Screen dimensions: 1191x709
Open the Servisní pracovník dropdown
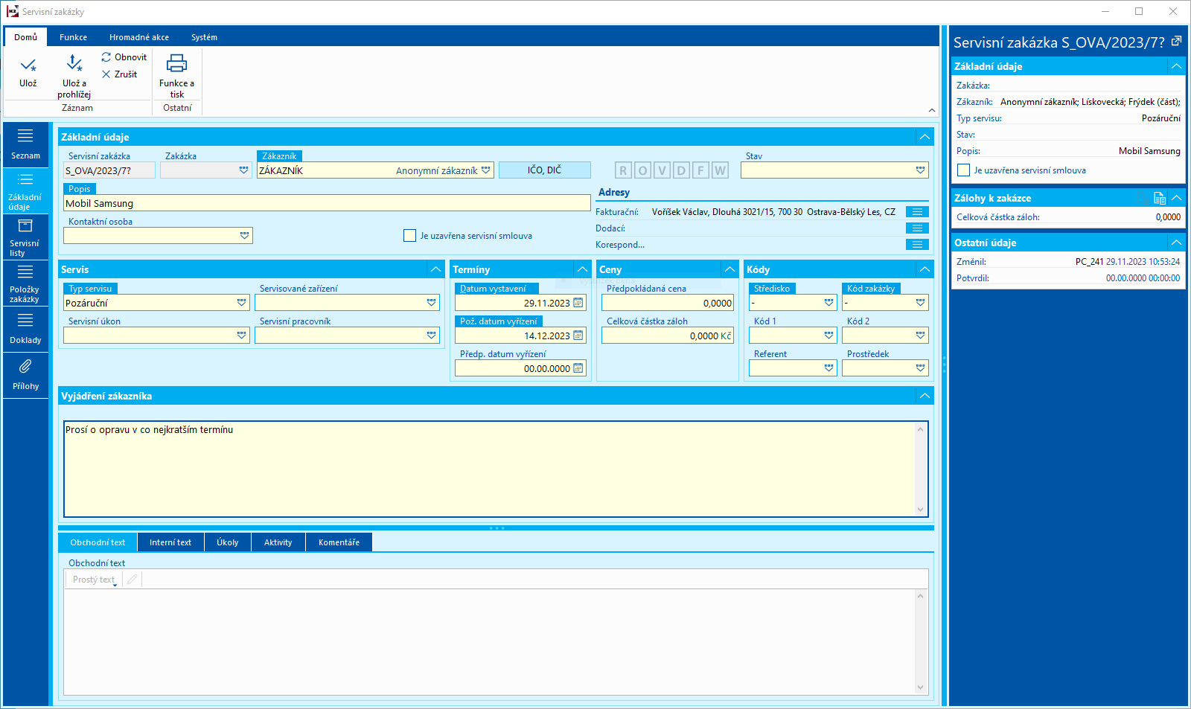pyautogui.click(x=431, y=336)
